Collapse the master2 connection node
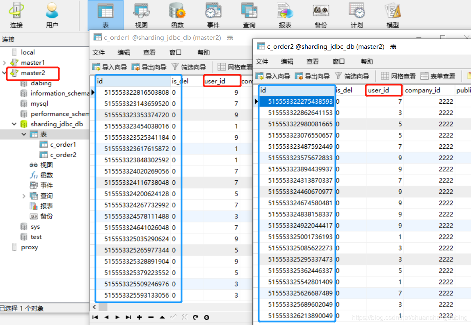The width and height of the screenshot is (471, 325). (4, 73)
